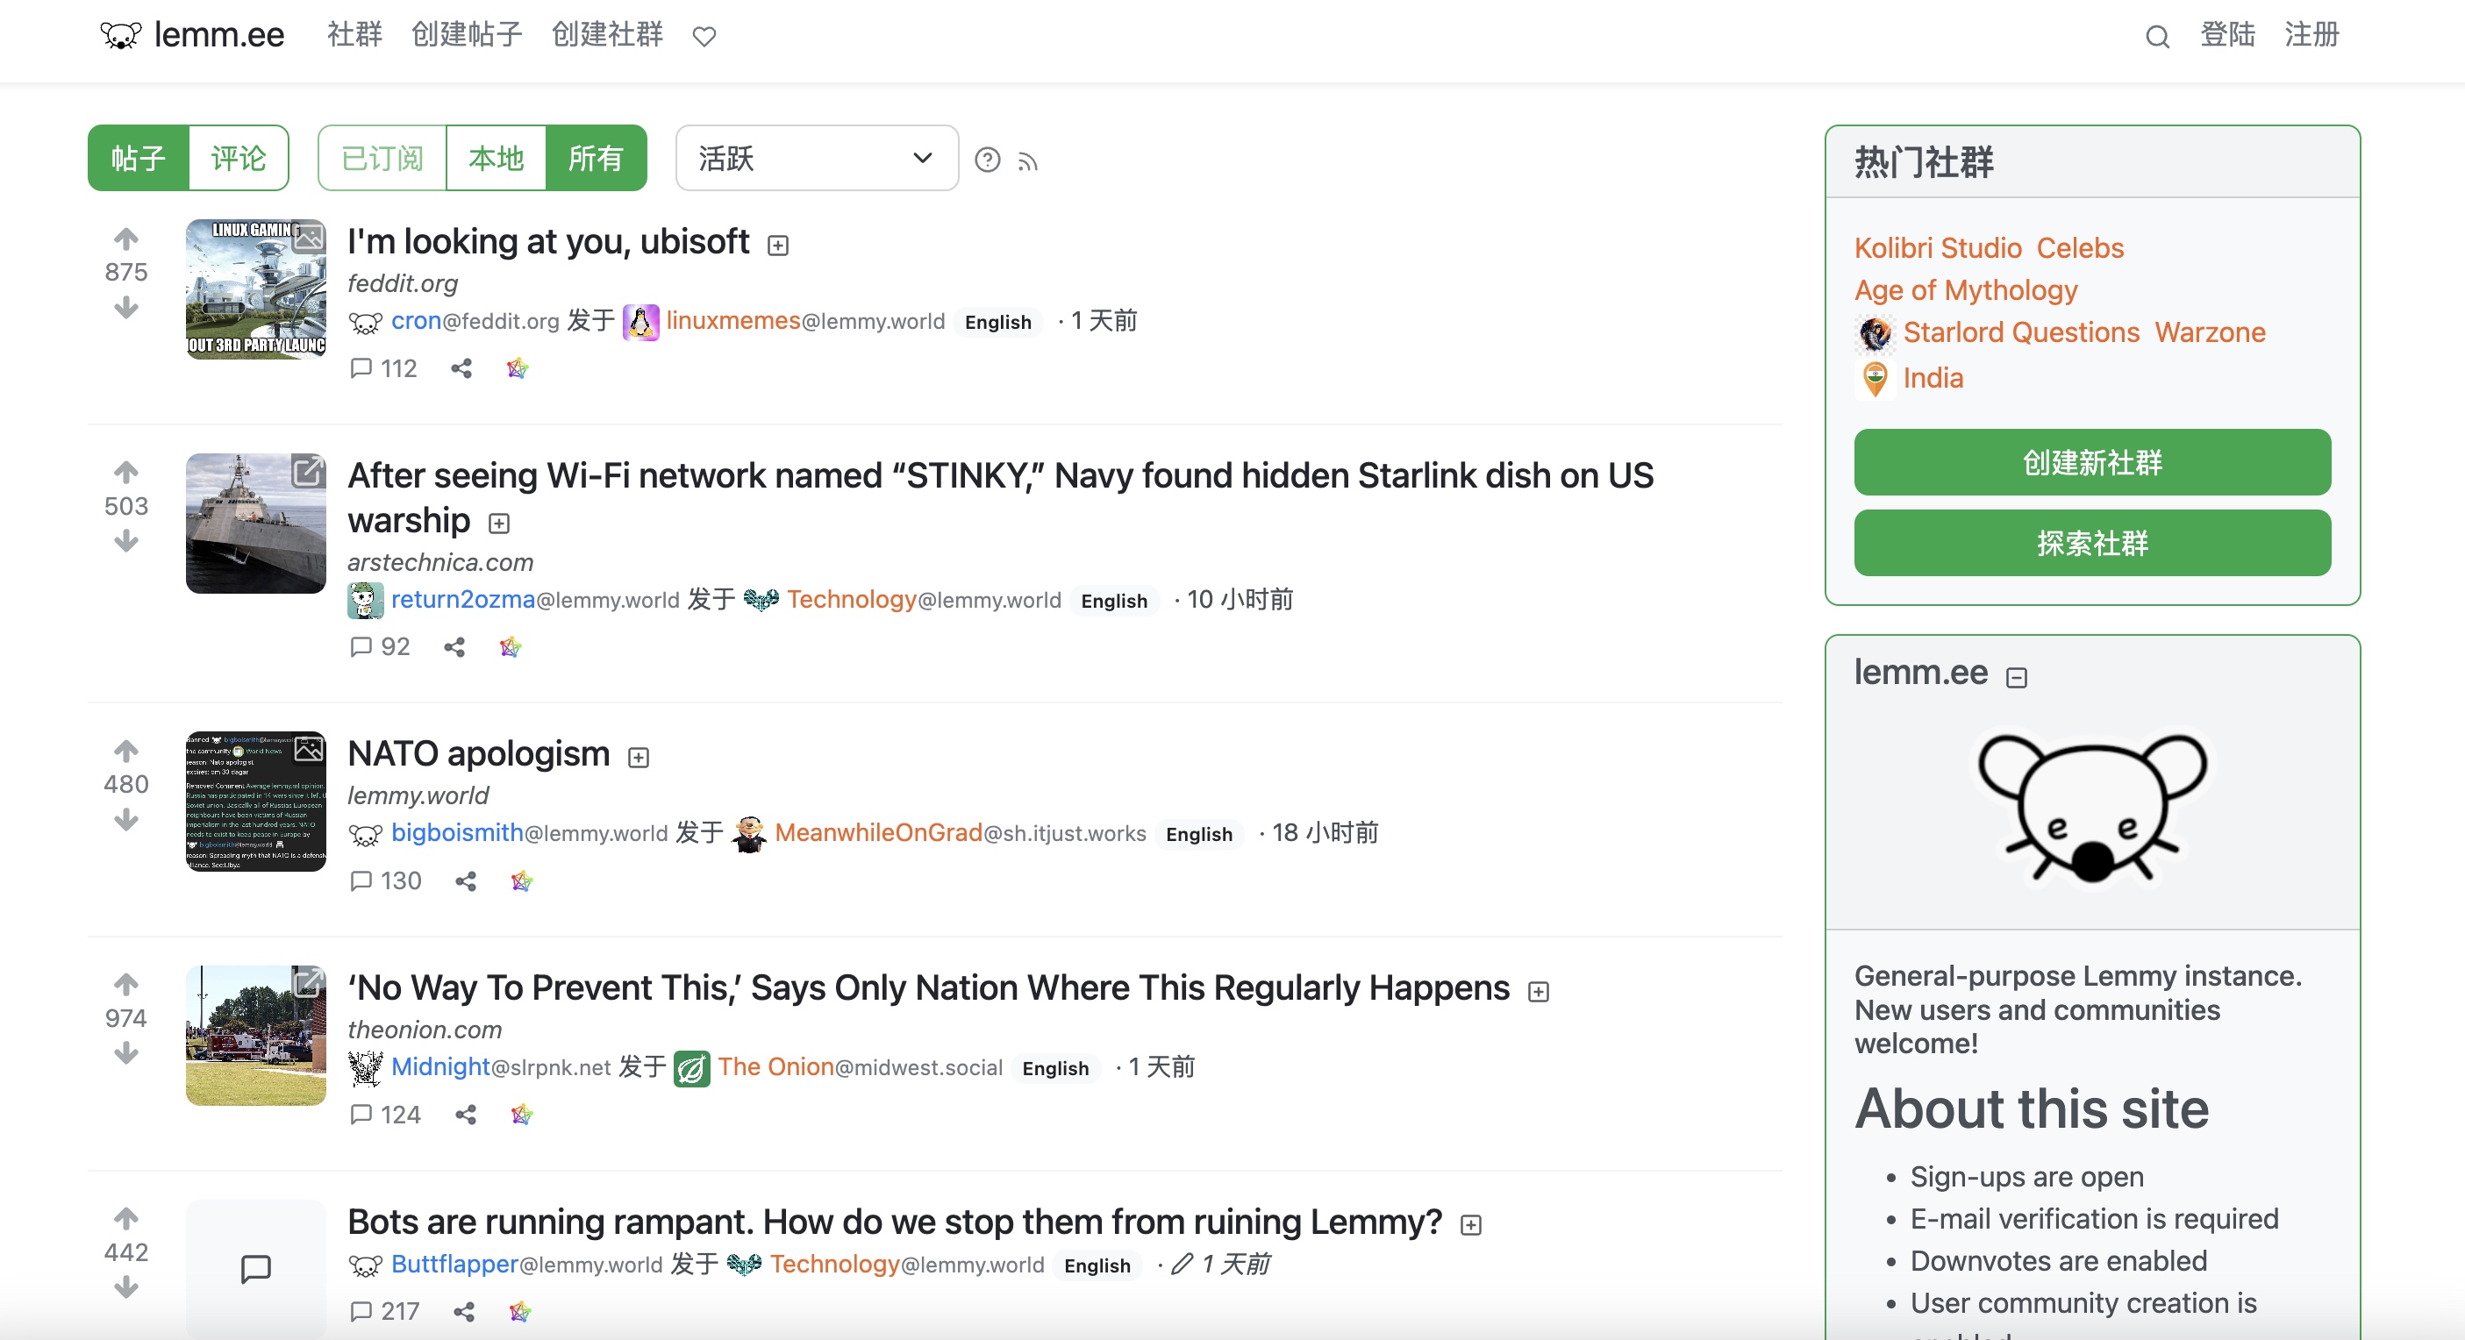Open the 112 comments on ubisoft post
Viewport: 2465px width, 1340px height.
[383, 368]
